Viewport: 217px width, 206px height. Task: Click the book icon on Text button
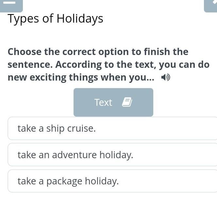point(127,103)
